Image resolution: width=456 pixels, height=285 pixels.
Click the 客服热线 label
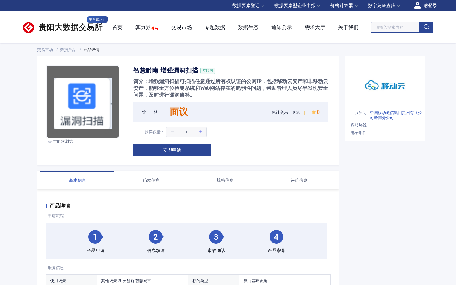359,125
